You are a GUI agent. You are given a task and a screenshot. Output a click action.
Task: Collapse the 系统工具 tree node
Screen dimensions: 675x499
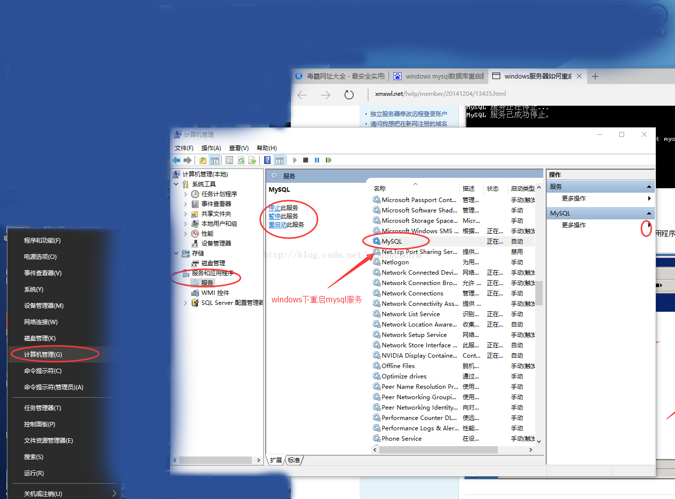coord(176,184)
